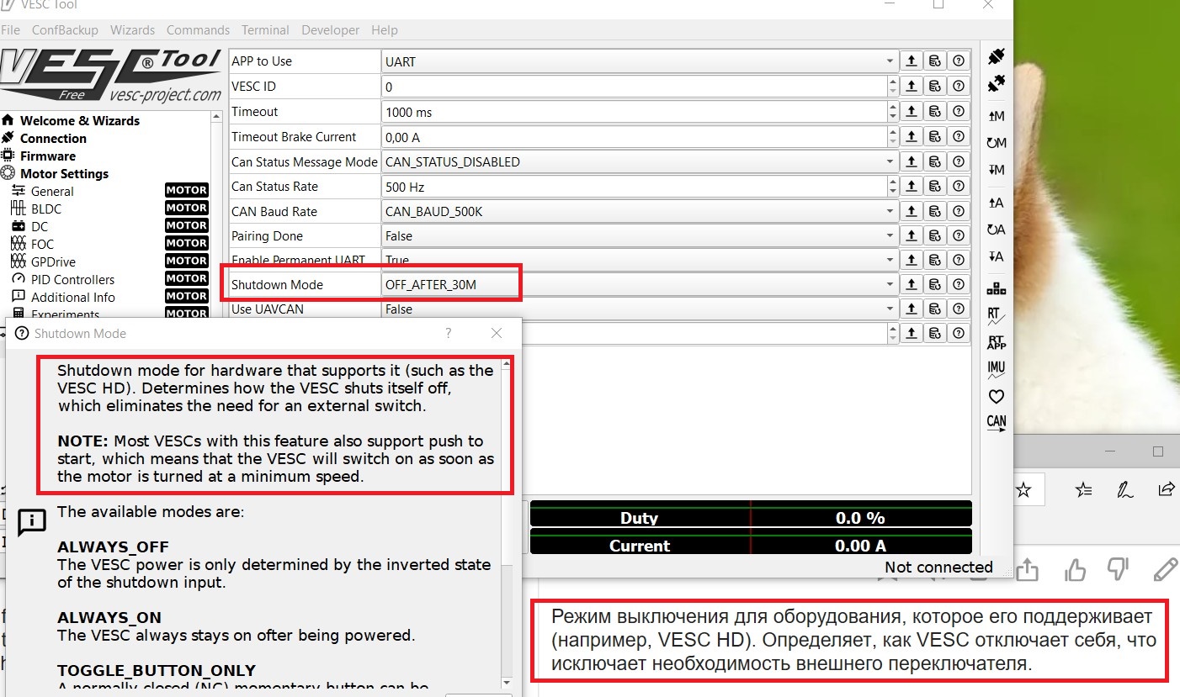Select FOC under Motor Settings
This screenshot has height=697, width=1180.
pyautogui.click(x=42, y=244)
